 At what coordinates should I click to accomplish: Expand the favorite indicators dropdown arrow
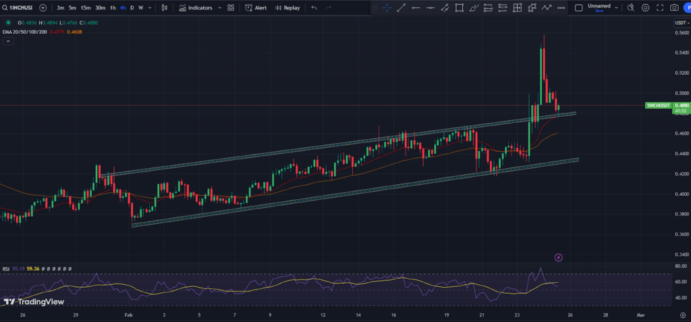[x=219, y=7]
